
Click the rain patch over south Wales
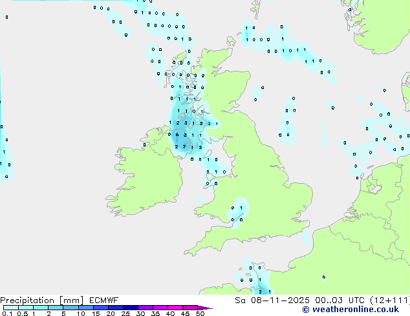237,212
